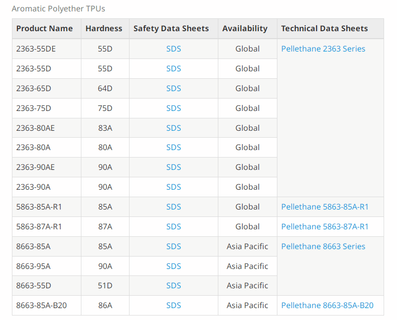Click hardness value 87A
Screen dimensions: 397x320
[x=105, y=226]
